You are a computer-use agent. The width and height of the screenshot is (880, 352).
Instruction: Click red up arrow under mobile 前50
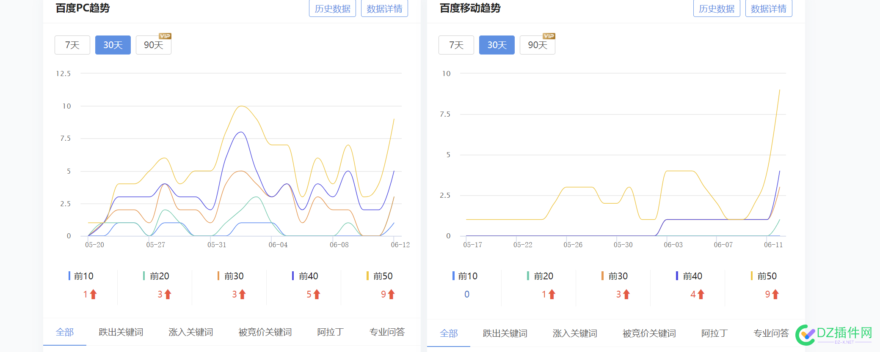point(775,294)
